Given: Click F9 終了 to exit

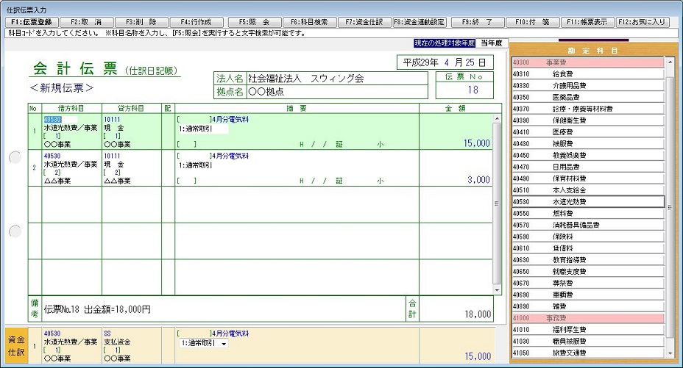Looking at the screenshot, I should coord(477,22).
